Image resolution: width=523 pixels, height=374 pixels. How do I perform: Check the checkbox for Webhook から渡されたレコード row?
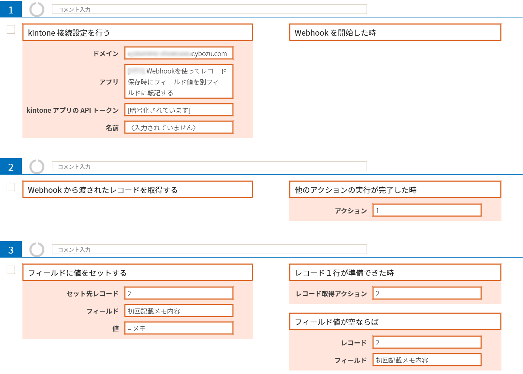tap(11, 187)
